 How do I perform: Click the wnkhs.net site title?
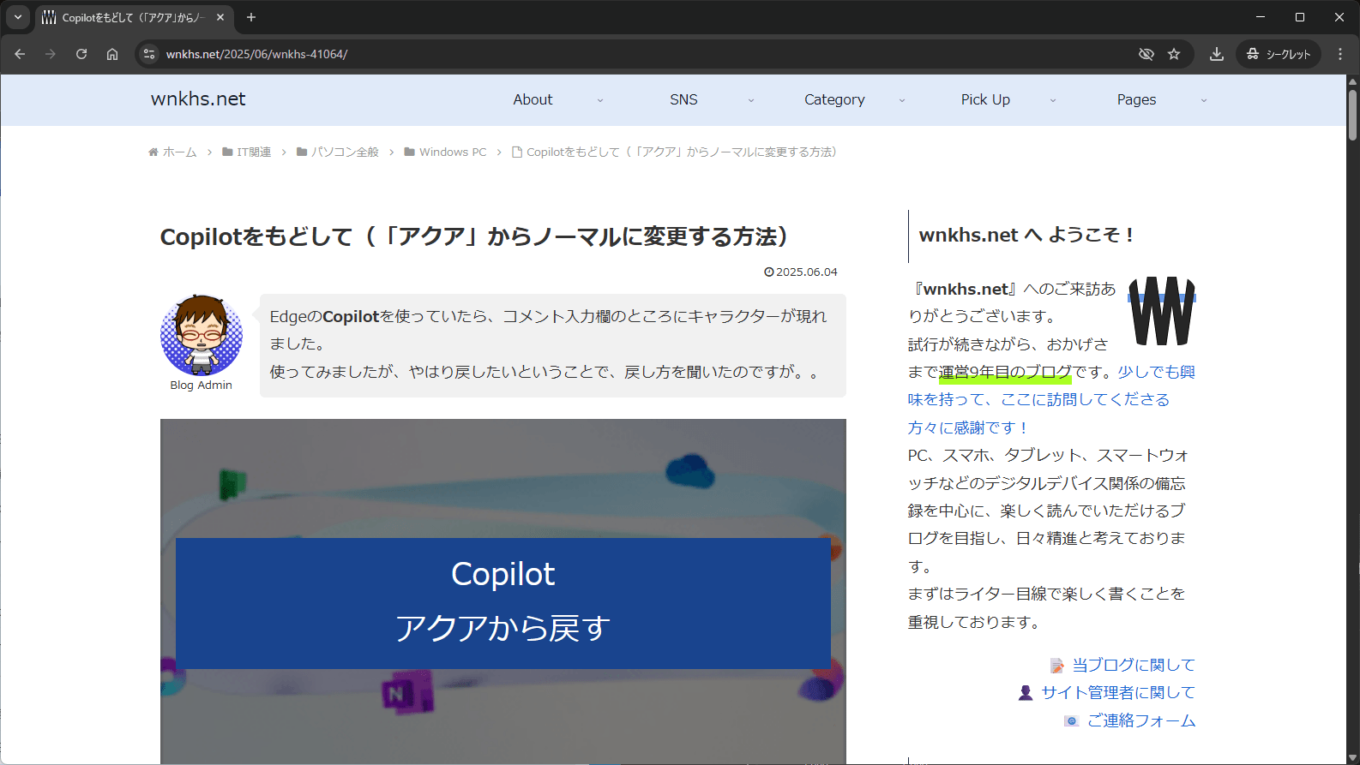(x=198, y=99)
